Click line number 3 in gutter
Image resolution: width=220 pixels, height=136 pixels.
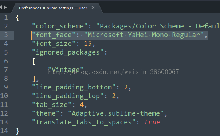pos(6,35)
